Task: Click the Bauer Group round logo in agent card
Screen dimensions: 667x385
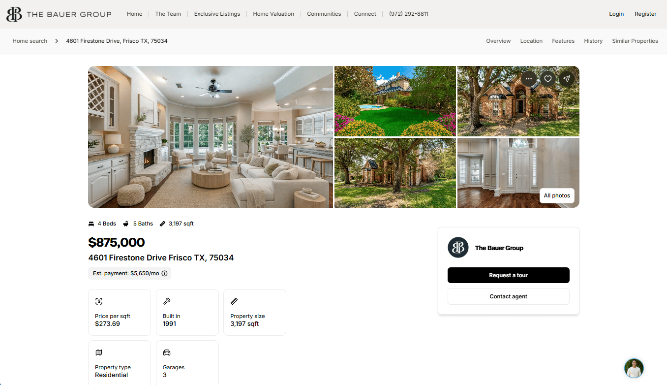Action: click(458, 248)
